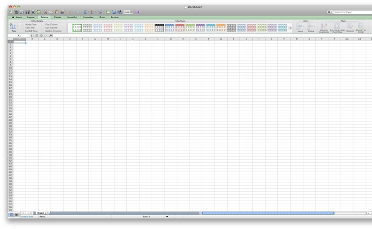Toggle the Total Row checkbox

(x=23, y=28)
